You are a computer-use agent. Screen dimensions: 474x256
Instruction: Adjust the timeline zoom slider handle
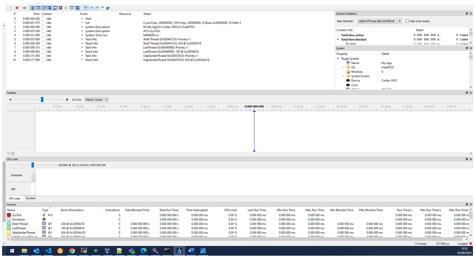point(42,100)
